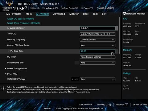Click the EzMode exit arrow icon
Screen dimensions: 148x111
pyautogui.click(x=109, y=105)
